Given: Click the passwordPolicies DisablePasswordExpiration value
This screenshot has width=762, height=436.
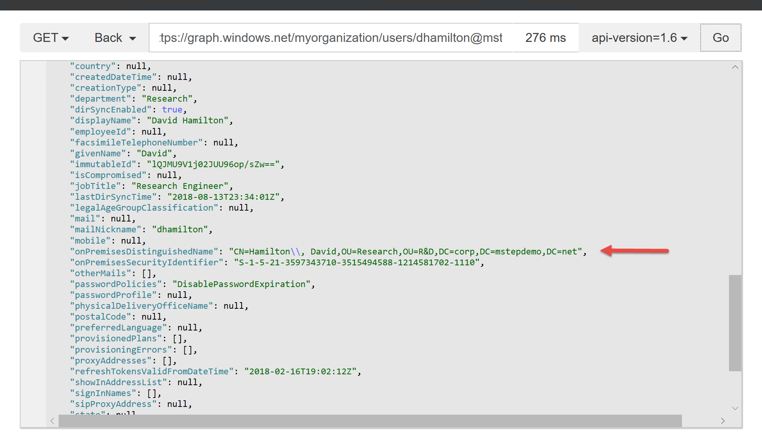Looking at the screenshot, I should tap(241, 284).
